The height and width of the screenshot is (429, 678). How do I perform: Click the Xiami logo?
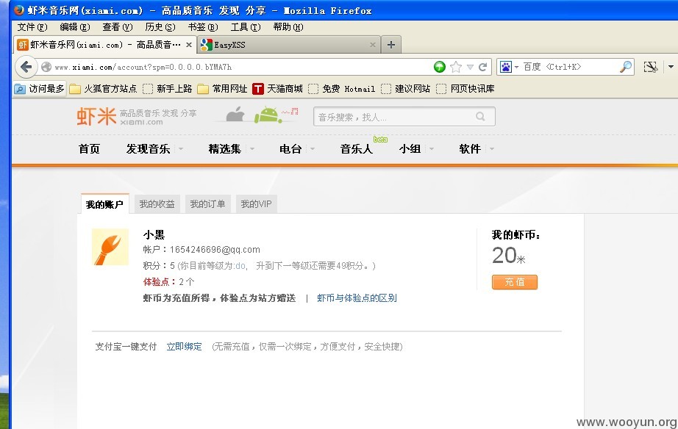[97, 117]
